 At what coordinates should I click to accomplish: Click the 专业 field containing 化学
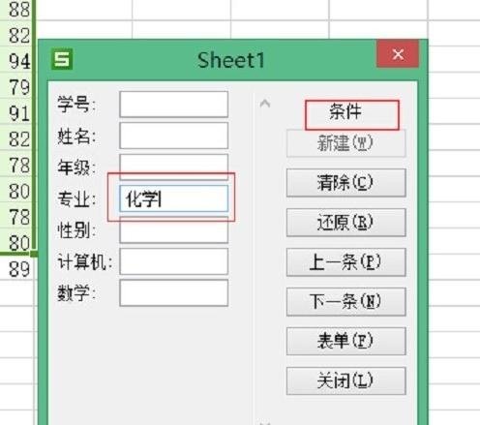tap(174, 198)
